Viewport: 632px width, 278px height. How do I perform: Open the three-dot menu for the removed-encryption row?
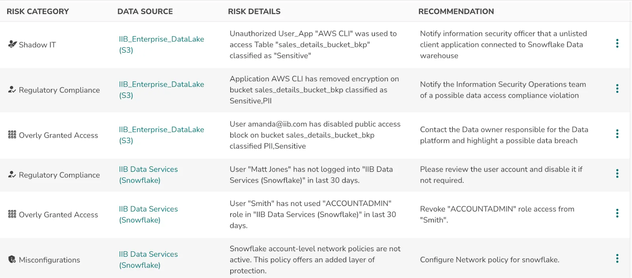[x=617, y=89]
